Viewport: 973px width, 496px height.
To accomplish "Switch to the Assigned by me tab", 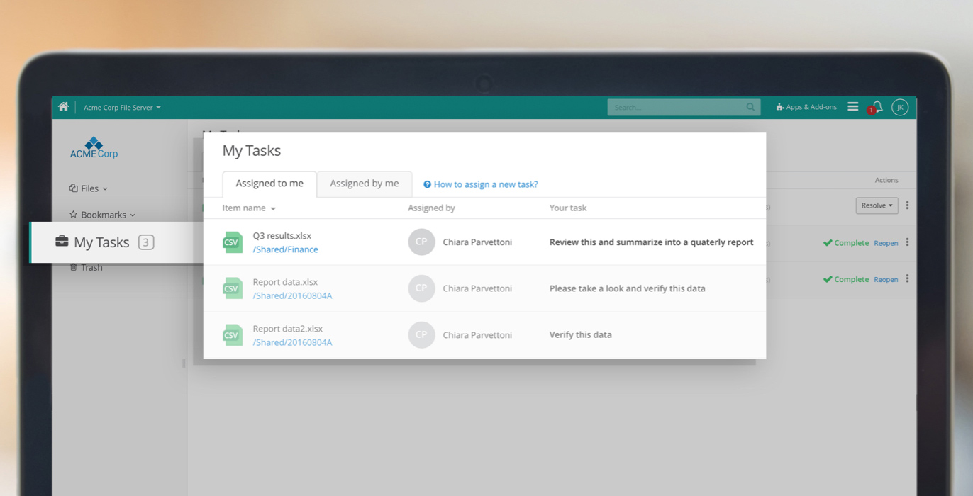I will point(364,184).
